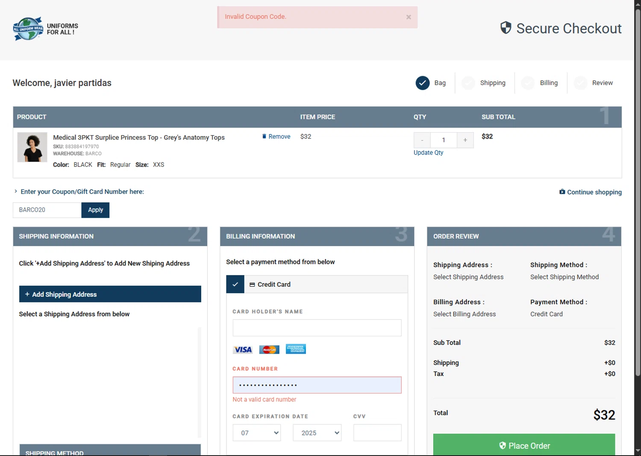Click the Card Holder's Name field
This screenshot has height=456, width=641.
point(317,328)
